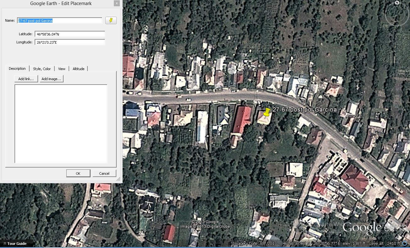This screenshot has width=410, height=248.
Task: Click the yellow pushpin icon button beside Name
Action: coord(111,20)
